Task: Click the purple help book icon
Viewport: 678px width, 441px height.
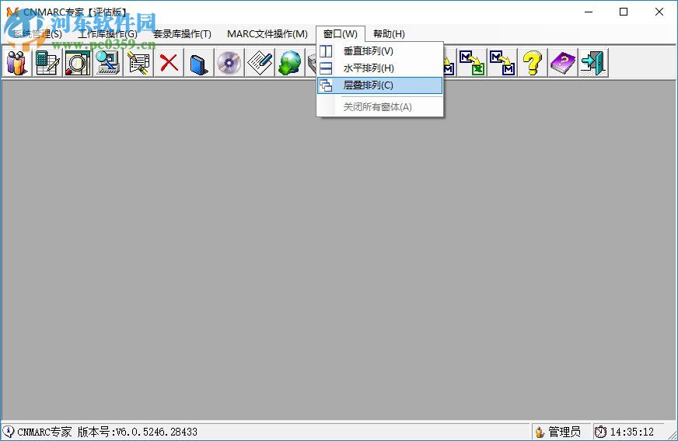Action: click(563, 63)
